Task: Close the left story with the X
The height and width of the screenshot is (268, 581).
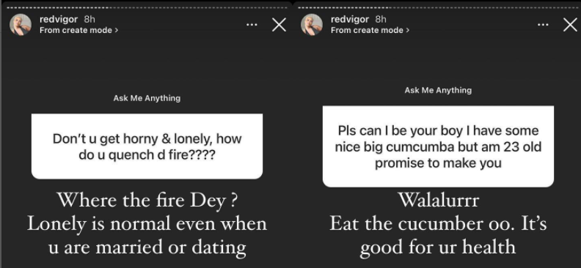Action: point(279,25)
